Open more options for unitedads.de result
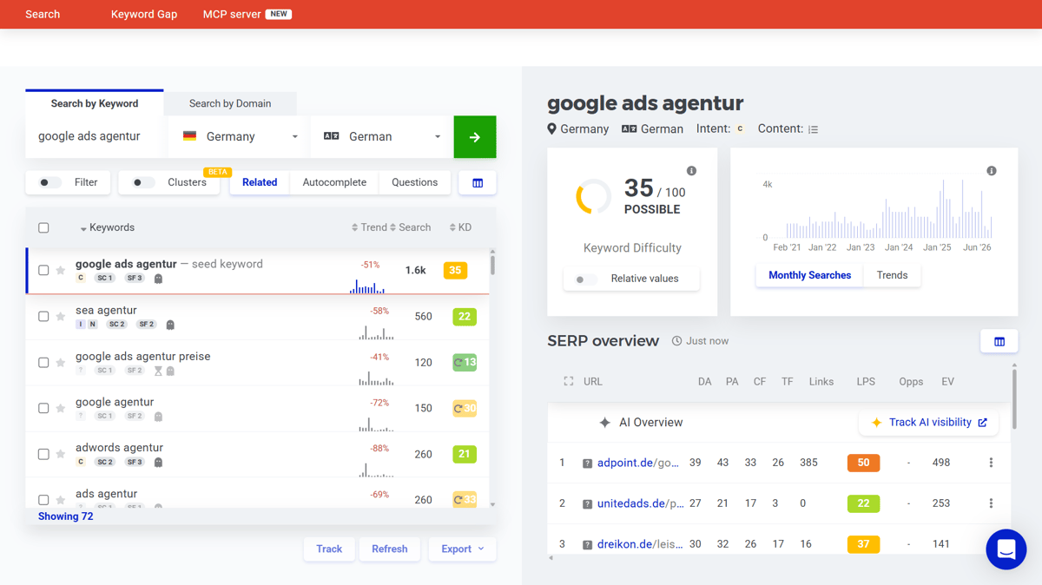The height and width of the screenshot is (585, 1042). [x=991, y=503]
